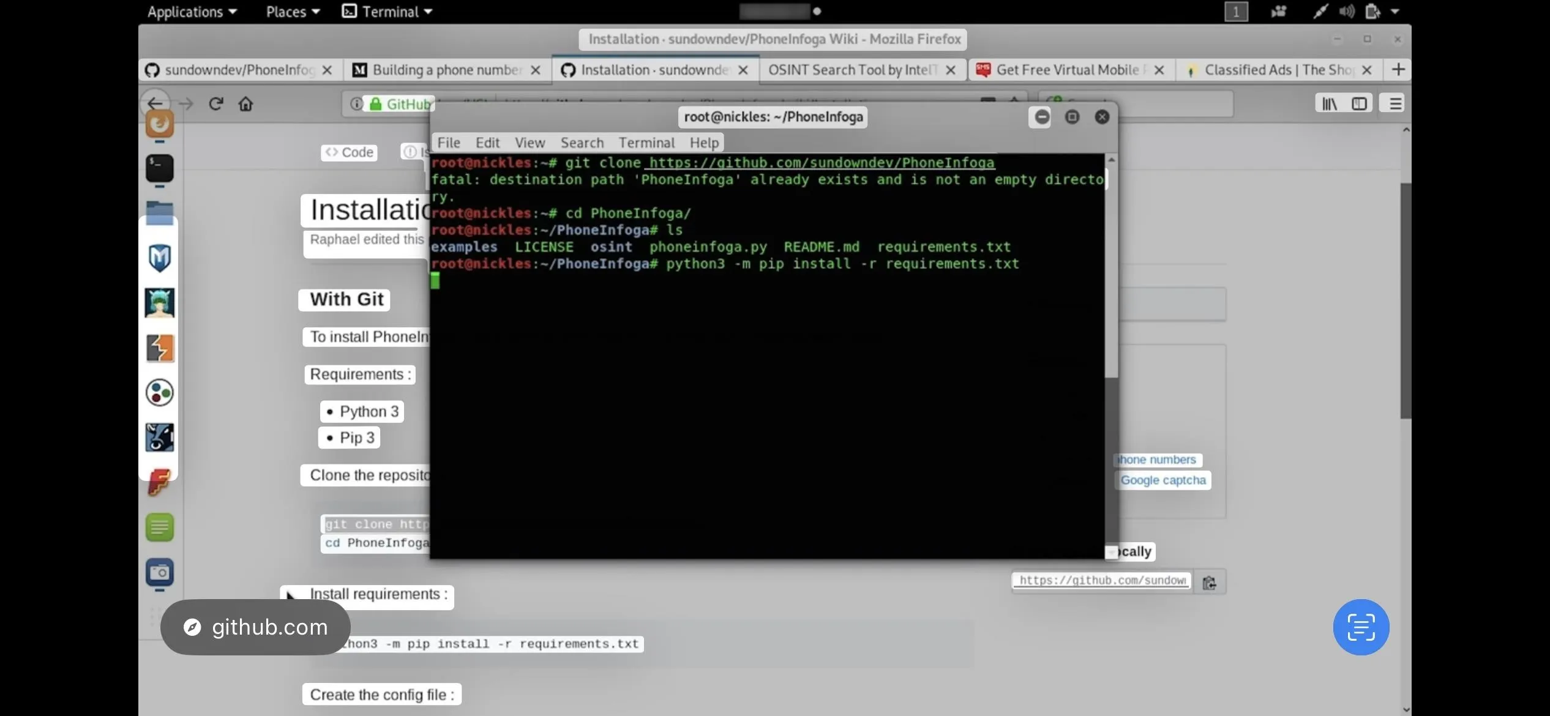Viewport: 1550px width, 716px height.
Task: Open the blue creature dock app icon
Action: click(x=159, y=438)
